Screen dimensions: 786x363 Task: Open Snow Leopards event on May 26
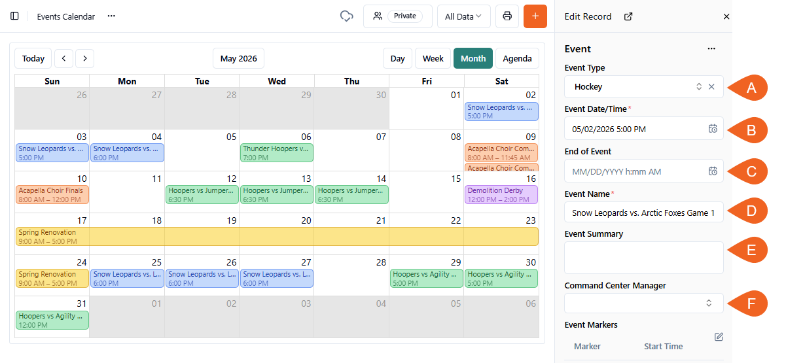coord(202,279)
